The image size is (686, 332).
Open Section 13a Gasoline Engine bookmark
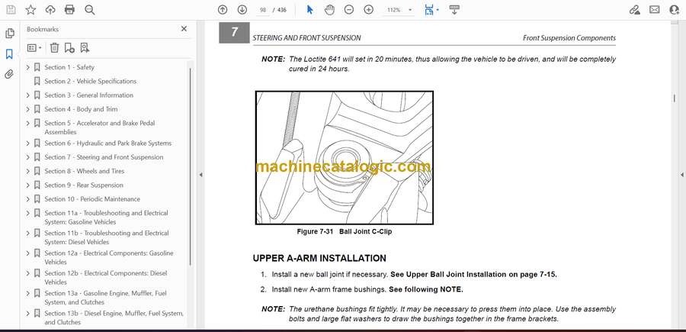[x=105, y=298]
